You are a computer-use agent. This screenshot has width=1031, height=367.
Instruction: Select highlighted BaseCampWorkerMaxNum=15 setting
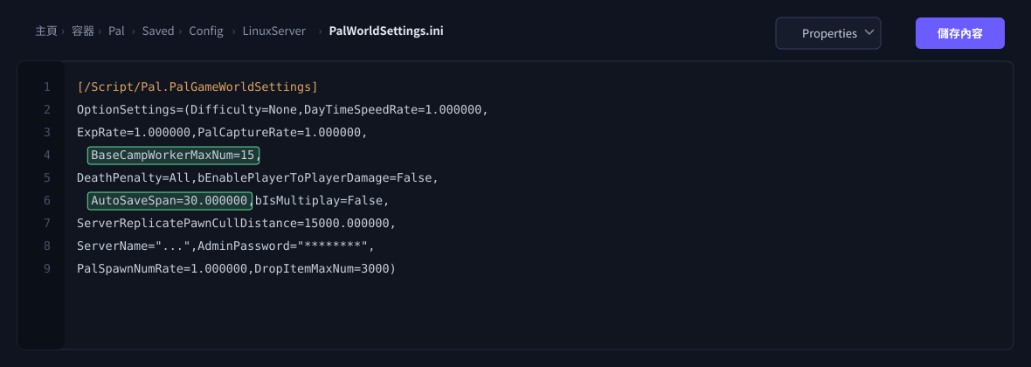tap(174, 156)
